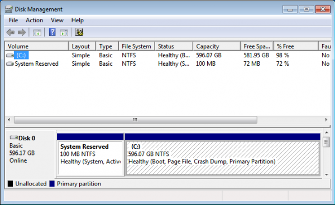The image size is (335, 205).
Task: Click the horizontal scrollbar thumb
Action: [x=136, y=120]
